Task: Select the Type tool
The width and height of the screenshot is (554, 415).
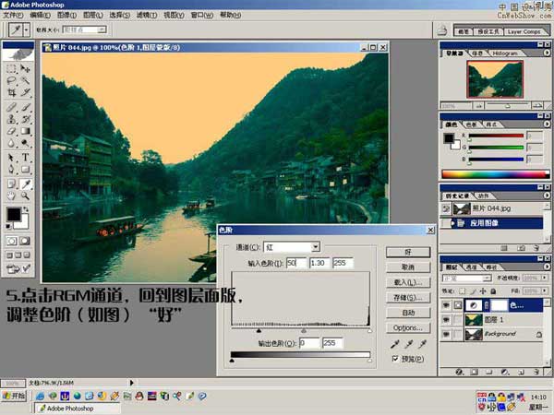Action: (x=25, y=158)
